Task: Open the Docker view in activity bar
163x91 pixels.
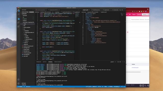Action: coord(19,19)
